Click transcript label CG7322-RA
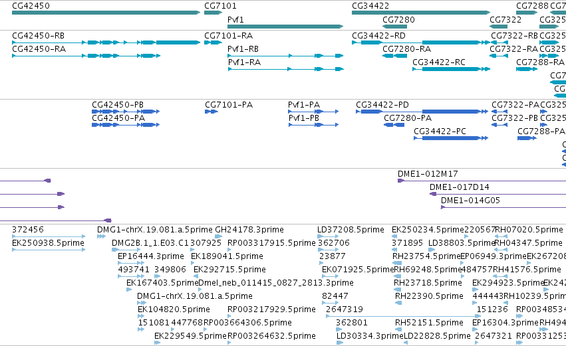 coord(513,49)
